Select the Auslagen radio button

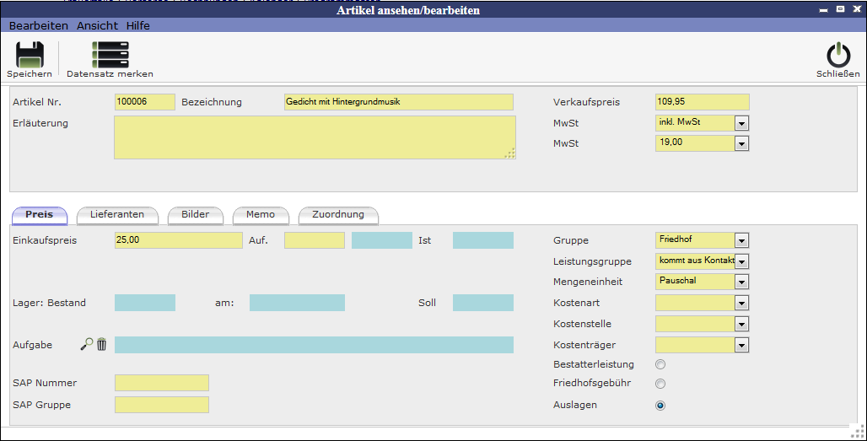coord(660,405)
